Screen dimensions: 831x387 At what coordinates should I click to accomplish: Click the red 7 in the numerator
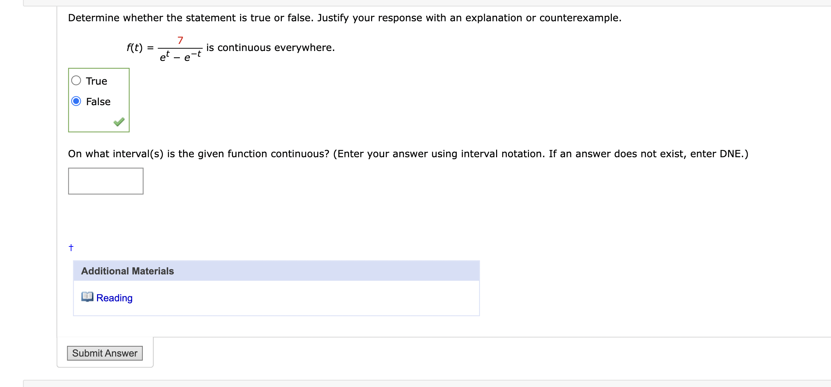[x=180, y=40]
